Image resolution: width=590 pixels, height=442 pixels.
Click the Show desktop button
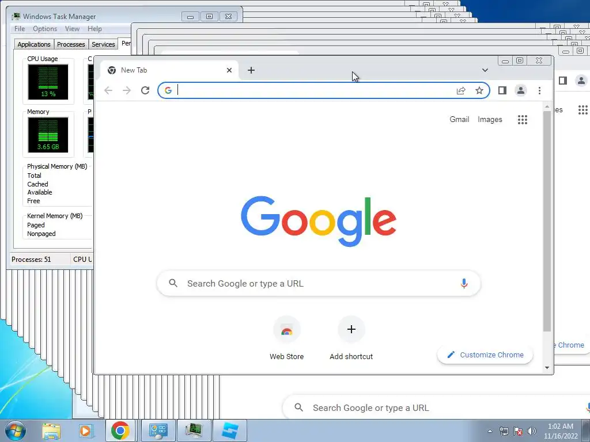click(x=586, y=430)
